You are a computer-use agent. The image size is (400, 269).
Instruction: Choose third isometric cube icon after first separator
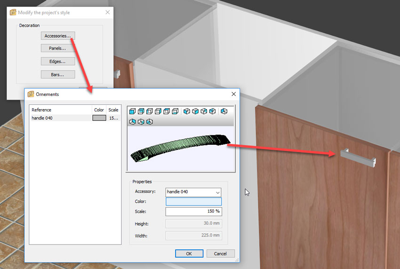[204, 111]
